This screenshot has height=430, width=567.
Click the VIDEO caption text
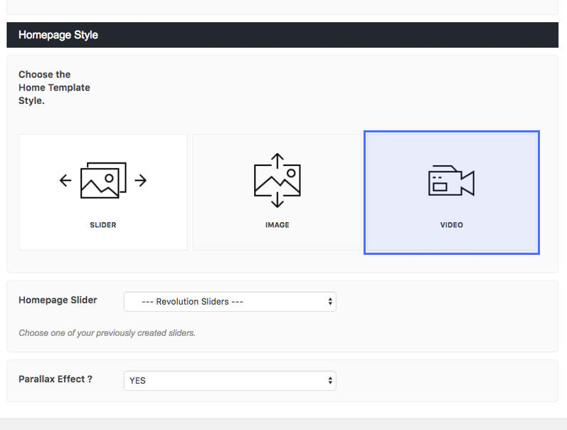click(451, 225)
